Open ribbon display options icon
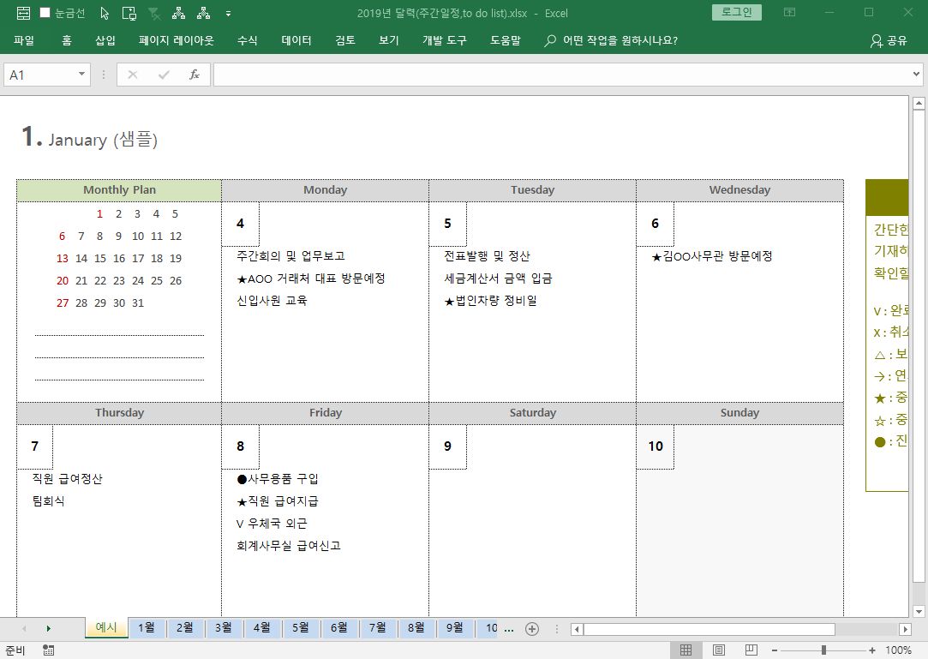The width and height of the screenshot is (928, 659). 789,13
